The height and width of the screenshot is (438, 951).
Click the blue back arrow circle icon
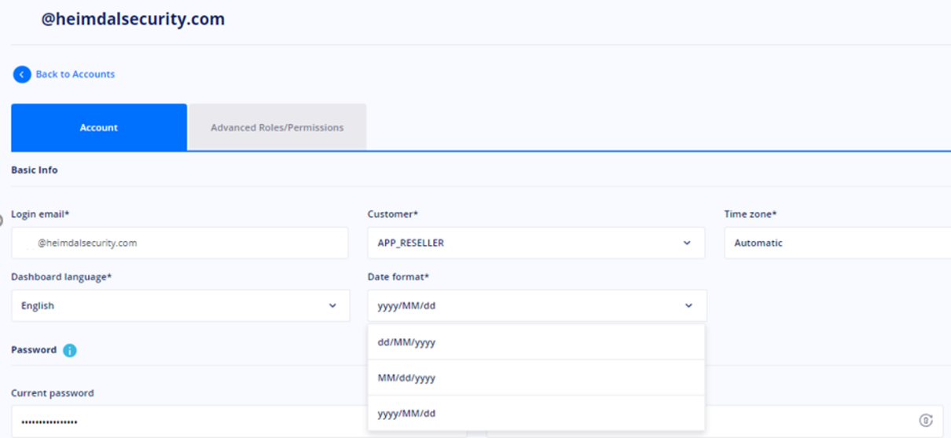click(22, 75)
